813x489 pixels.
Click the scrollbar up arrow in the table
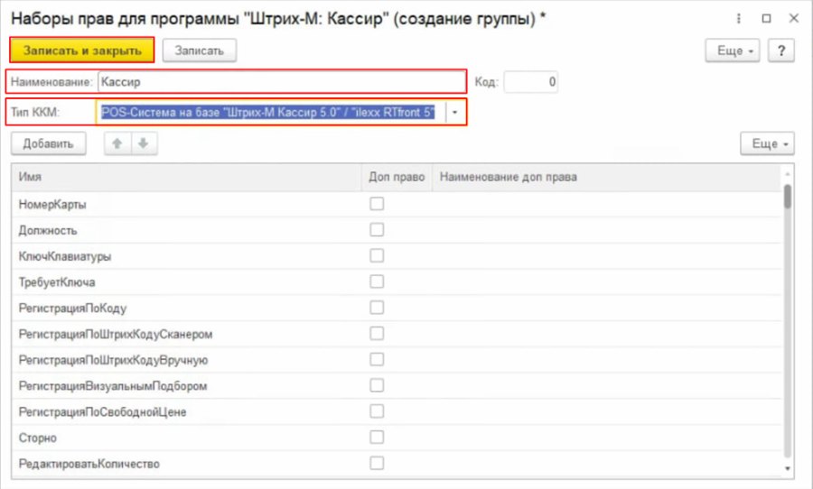pyautogui.click(x=788, y=173)
